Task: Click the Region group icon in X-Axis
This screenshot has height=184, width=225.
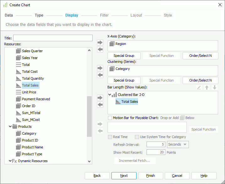Action: tap(112, 44)
